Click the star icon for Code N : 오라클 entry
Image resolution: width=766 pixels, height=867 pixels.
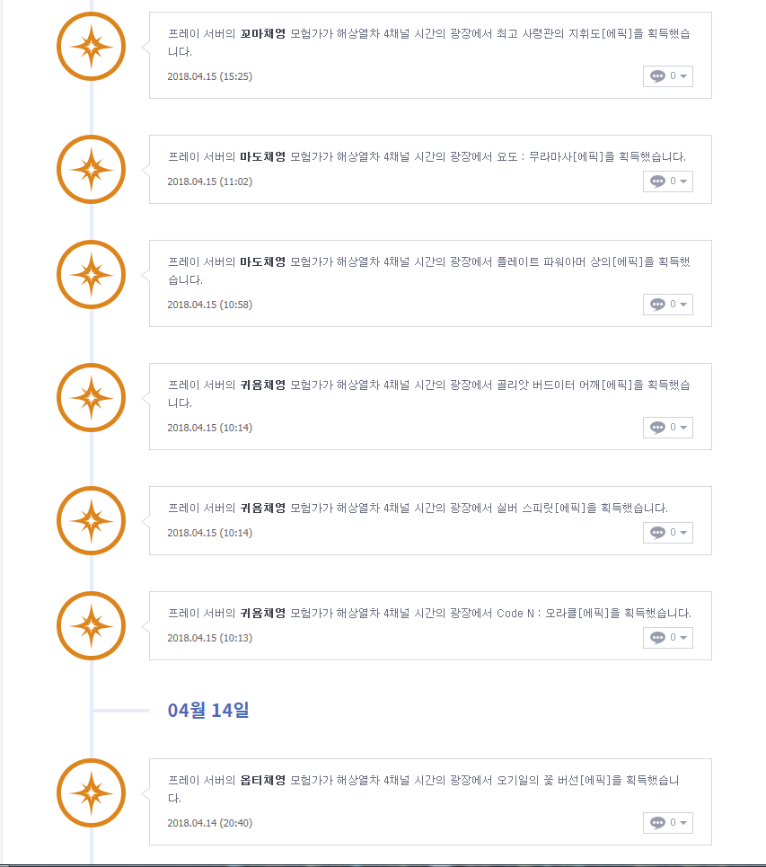coord(91,626)
